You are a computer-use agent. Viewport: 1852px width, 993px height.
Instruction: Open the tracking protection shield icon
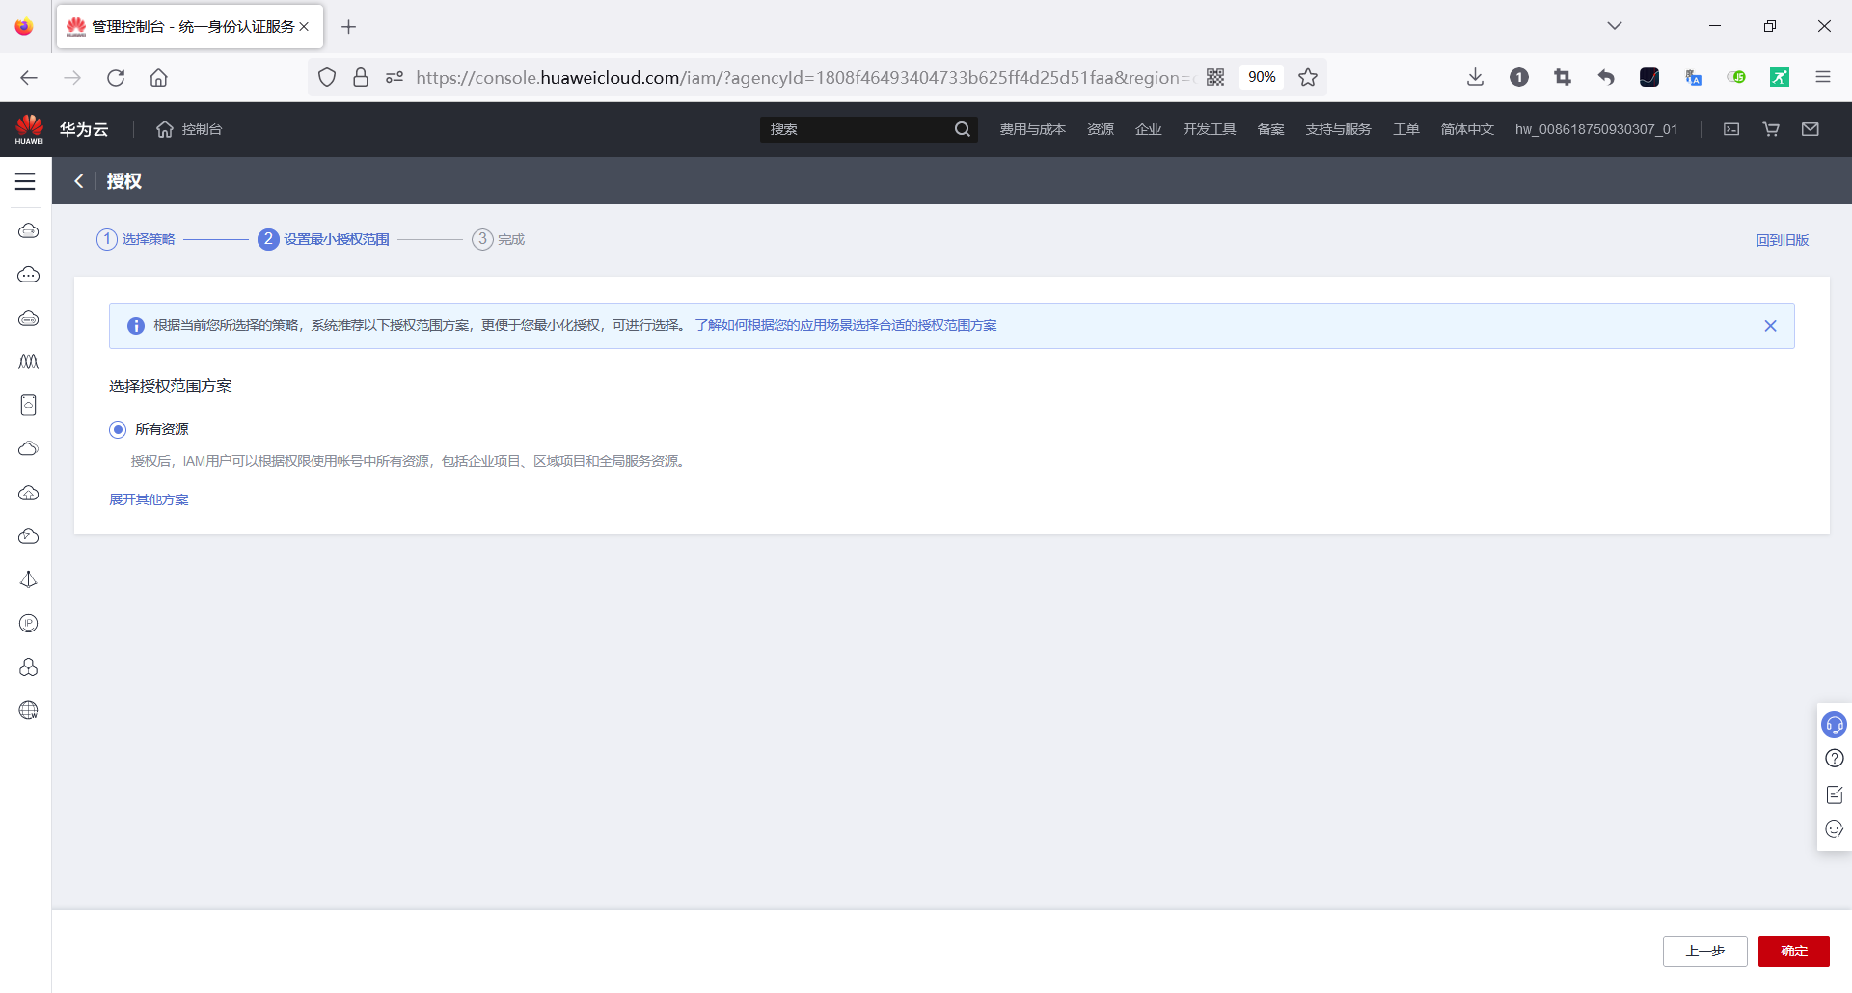[327, 78]
